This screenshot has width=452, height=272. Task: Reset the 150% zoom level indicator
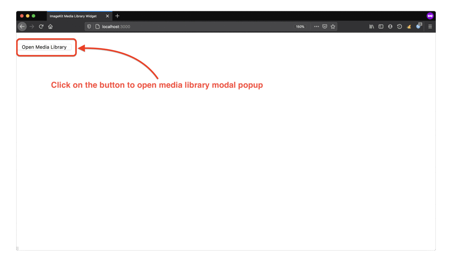tap(300, 27)
